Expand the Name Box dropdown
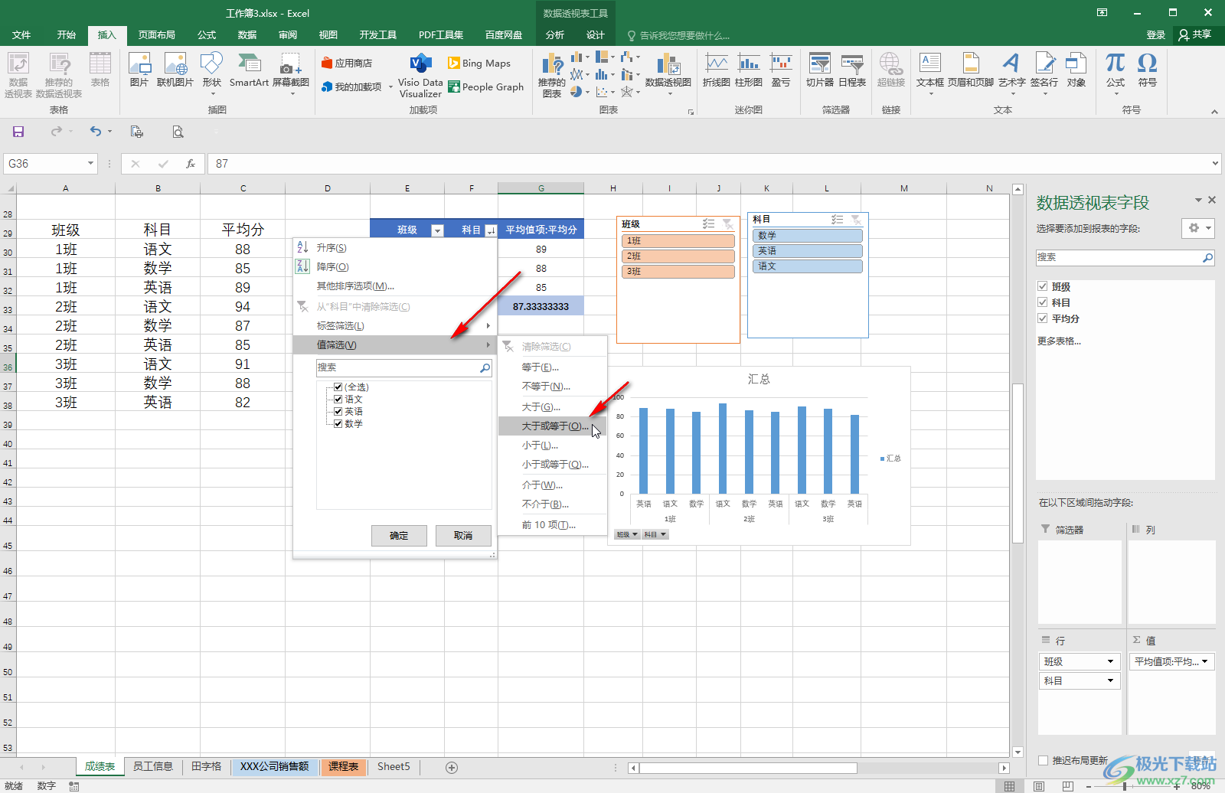The height and width of the screenshot is (793, 1225). click(90, 163)
